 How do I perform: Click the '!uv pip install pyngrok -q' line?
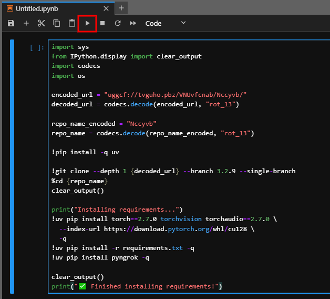pos(100,257)
